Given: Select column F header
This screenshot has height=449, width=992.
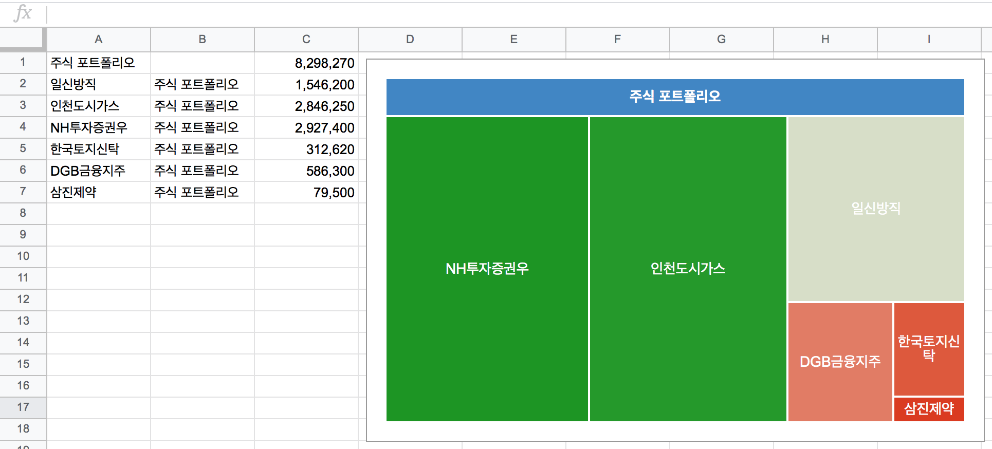Looking at the screenshot, I should coord(618,40).
